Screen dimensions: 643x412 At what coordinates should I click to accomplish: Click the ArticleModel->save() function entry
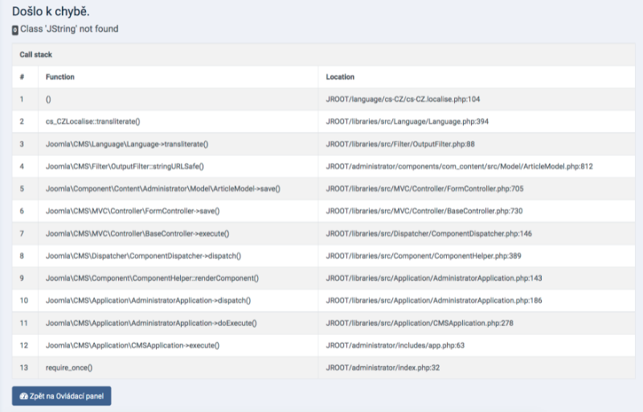pos(162,188)
